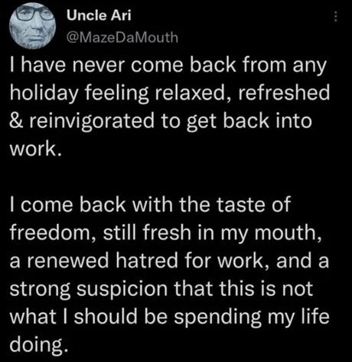
Task: Visit the @MazeDaMouth handle link
Action: tap(122, 38)
